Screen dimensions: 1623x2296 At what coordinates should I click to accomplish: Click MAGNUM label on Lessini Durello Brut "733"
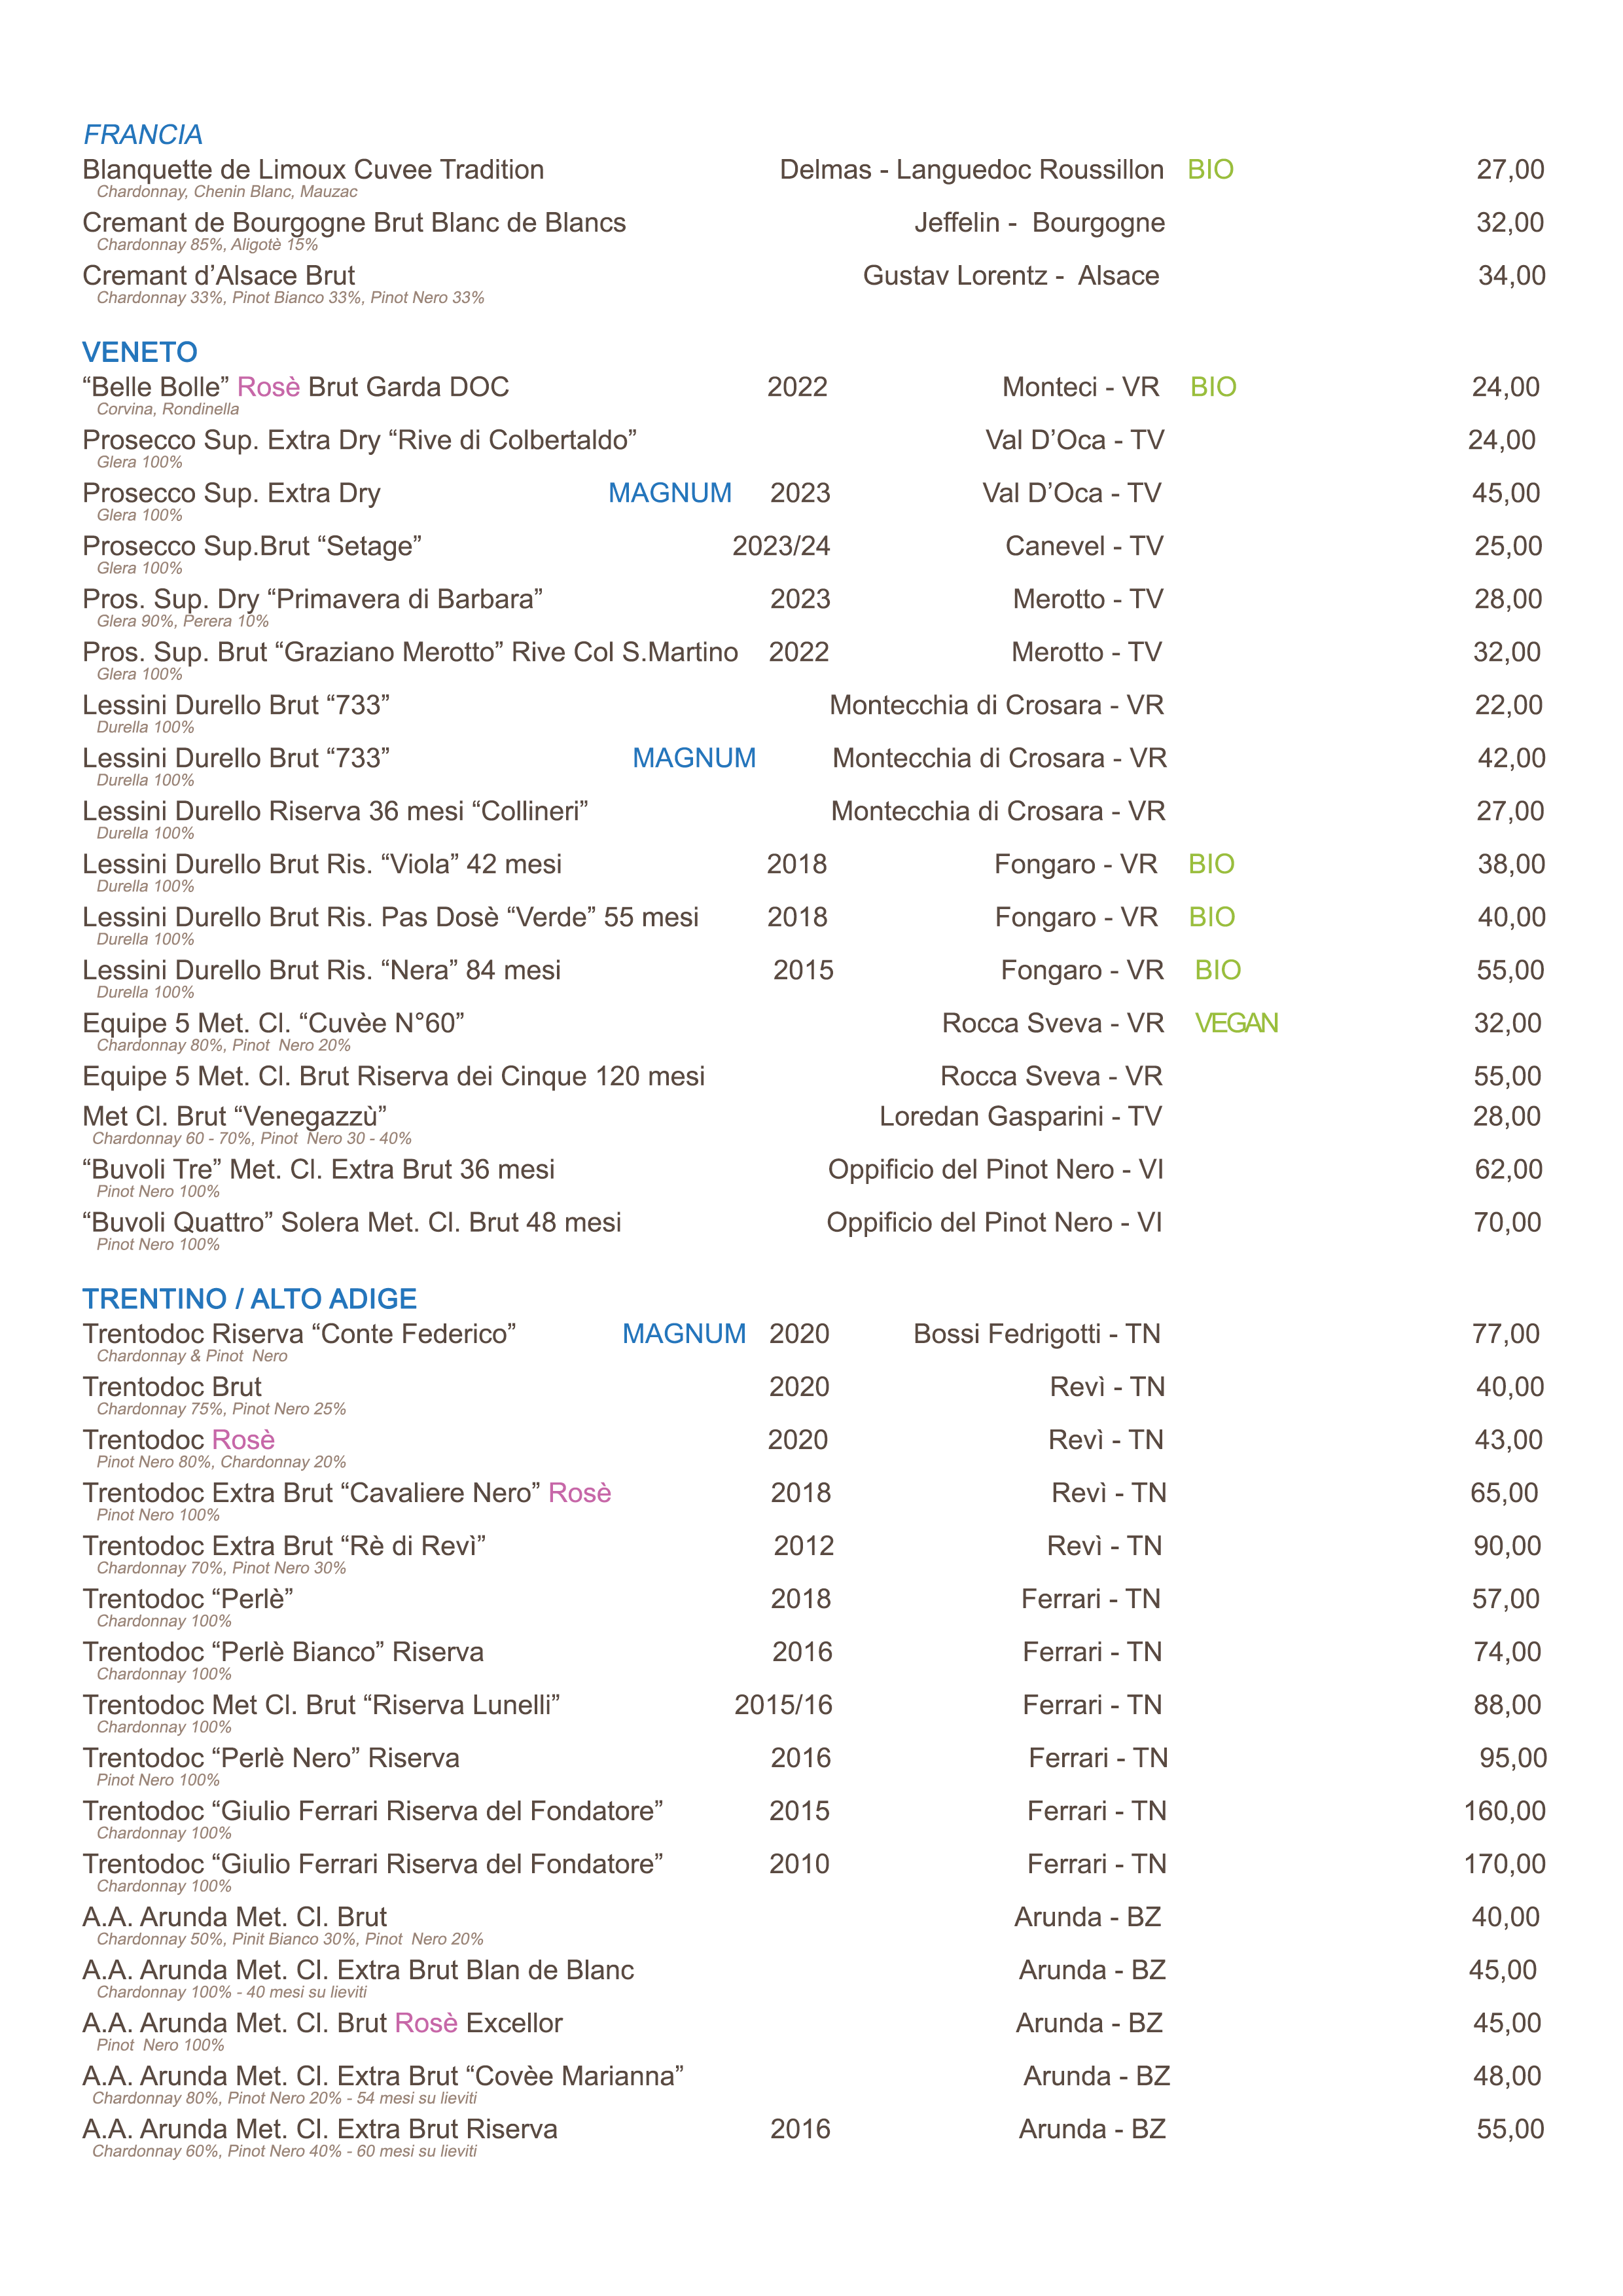694,758
